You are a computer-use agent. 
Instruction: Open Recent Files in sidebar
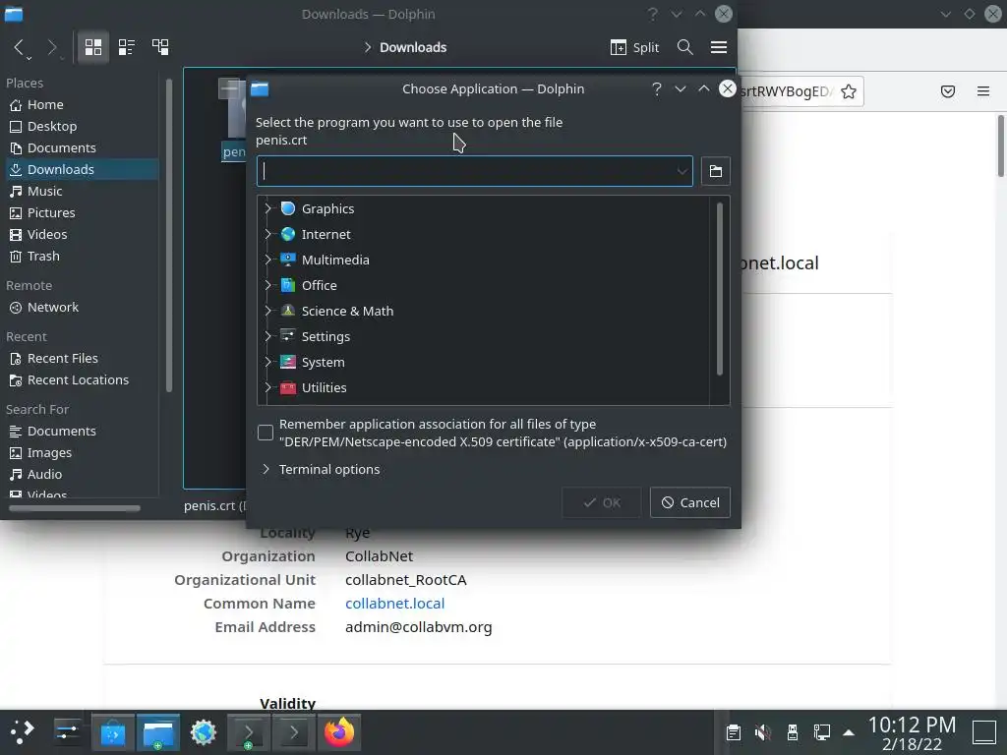point(83,358)
